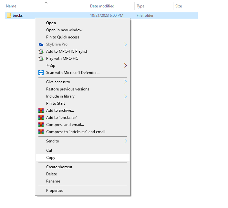Choose Add to "bricks.rar"
The width and height of the screenshot is (228, 208).
coord(83,118)
